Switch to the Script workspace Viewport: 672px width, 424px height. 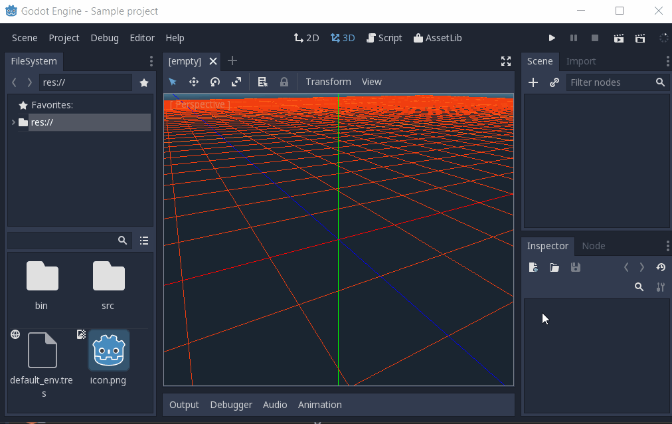pos(384,38)
